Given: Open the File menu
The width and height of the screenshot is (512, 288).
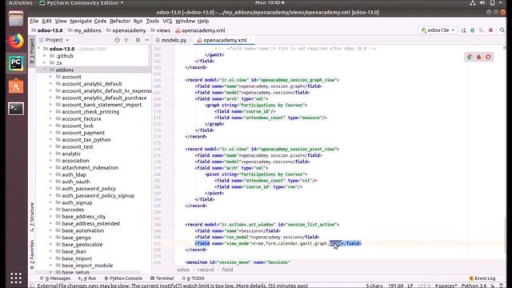Looking at the screenshot, I should 34,21.
